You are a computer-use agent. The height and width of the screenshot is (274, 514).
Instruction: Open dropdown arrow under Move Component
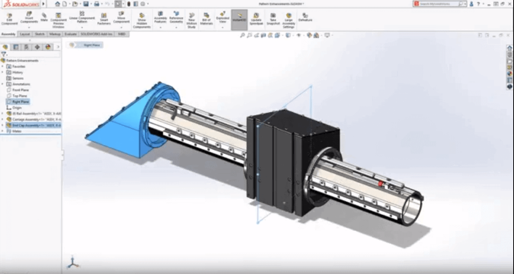pos(121,27)
